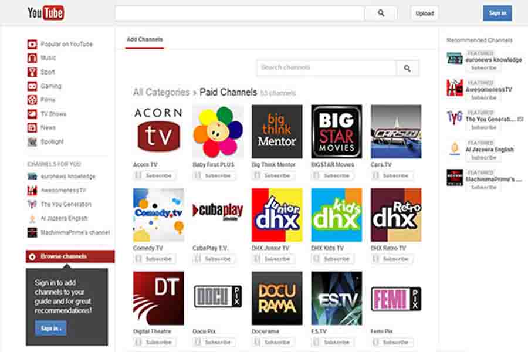Image resolution: width=528 pixels, height=352 pixels.
Task: Click MachinimaPrime's channel icon in sidebar
Action: [x=32, y=232]
